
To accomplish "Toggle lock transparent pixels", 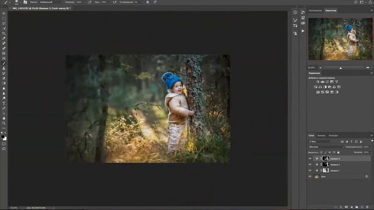I will (321, 152).
